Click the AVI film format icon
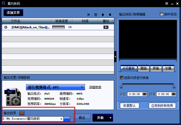 pyautogui.click(x=13, y=96)
